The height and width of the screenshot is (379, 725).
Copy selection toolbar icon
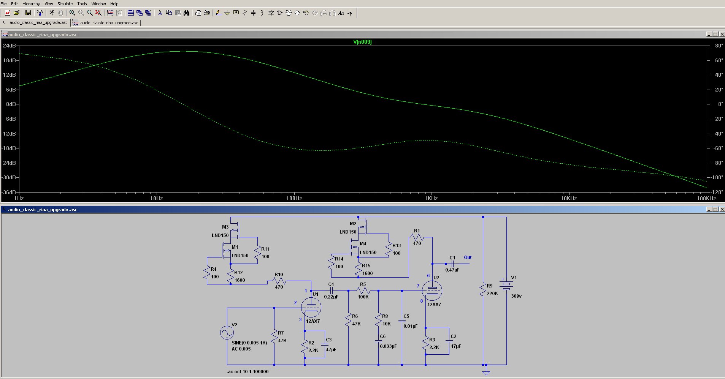(169, 13)
